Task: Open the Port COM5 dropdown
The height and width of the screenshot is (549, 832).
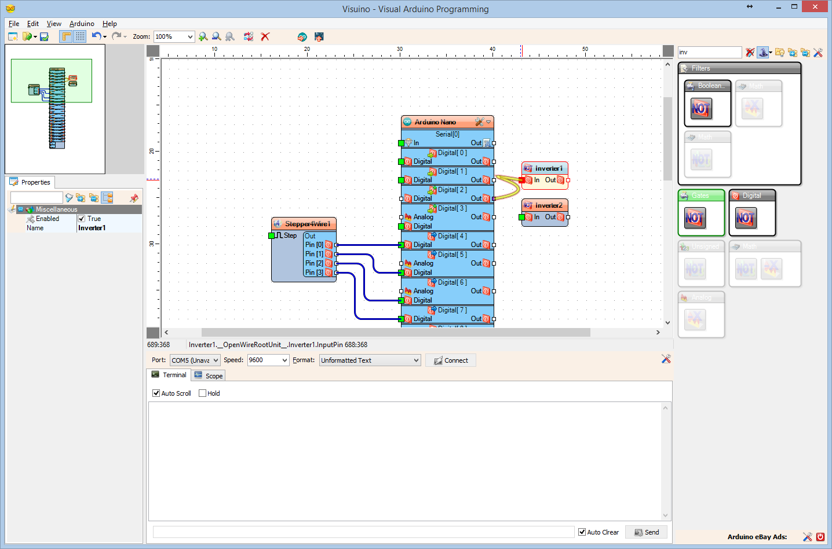Action: (x=195, y=360)
